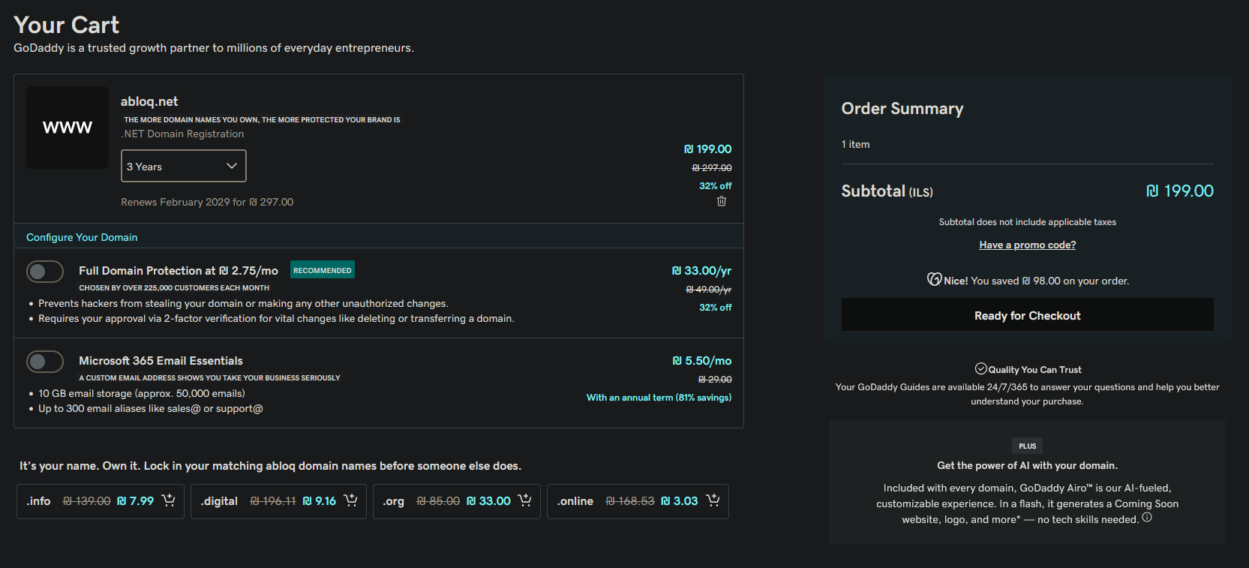This screenshot has height=568, width=1249.
Task: Click the PLUS badge label
Action: click(x=1027, y=446)
